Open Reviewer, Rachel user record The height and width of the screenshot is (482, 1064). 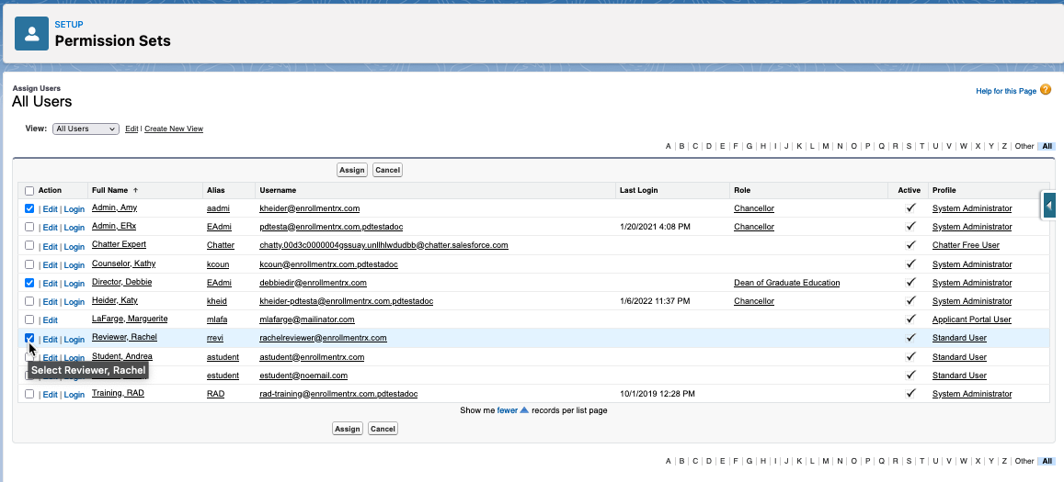pos(124,338)
